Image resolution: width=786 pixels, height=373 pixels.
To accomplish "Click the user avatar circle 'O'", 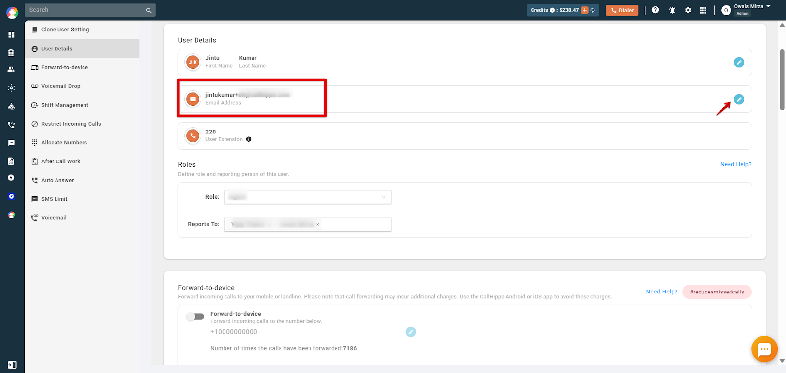I will pyautogui.click(x=726, y=10).
